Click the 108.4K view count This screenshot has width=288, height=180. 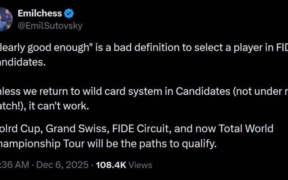click(x=111, y=165)
